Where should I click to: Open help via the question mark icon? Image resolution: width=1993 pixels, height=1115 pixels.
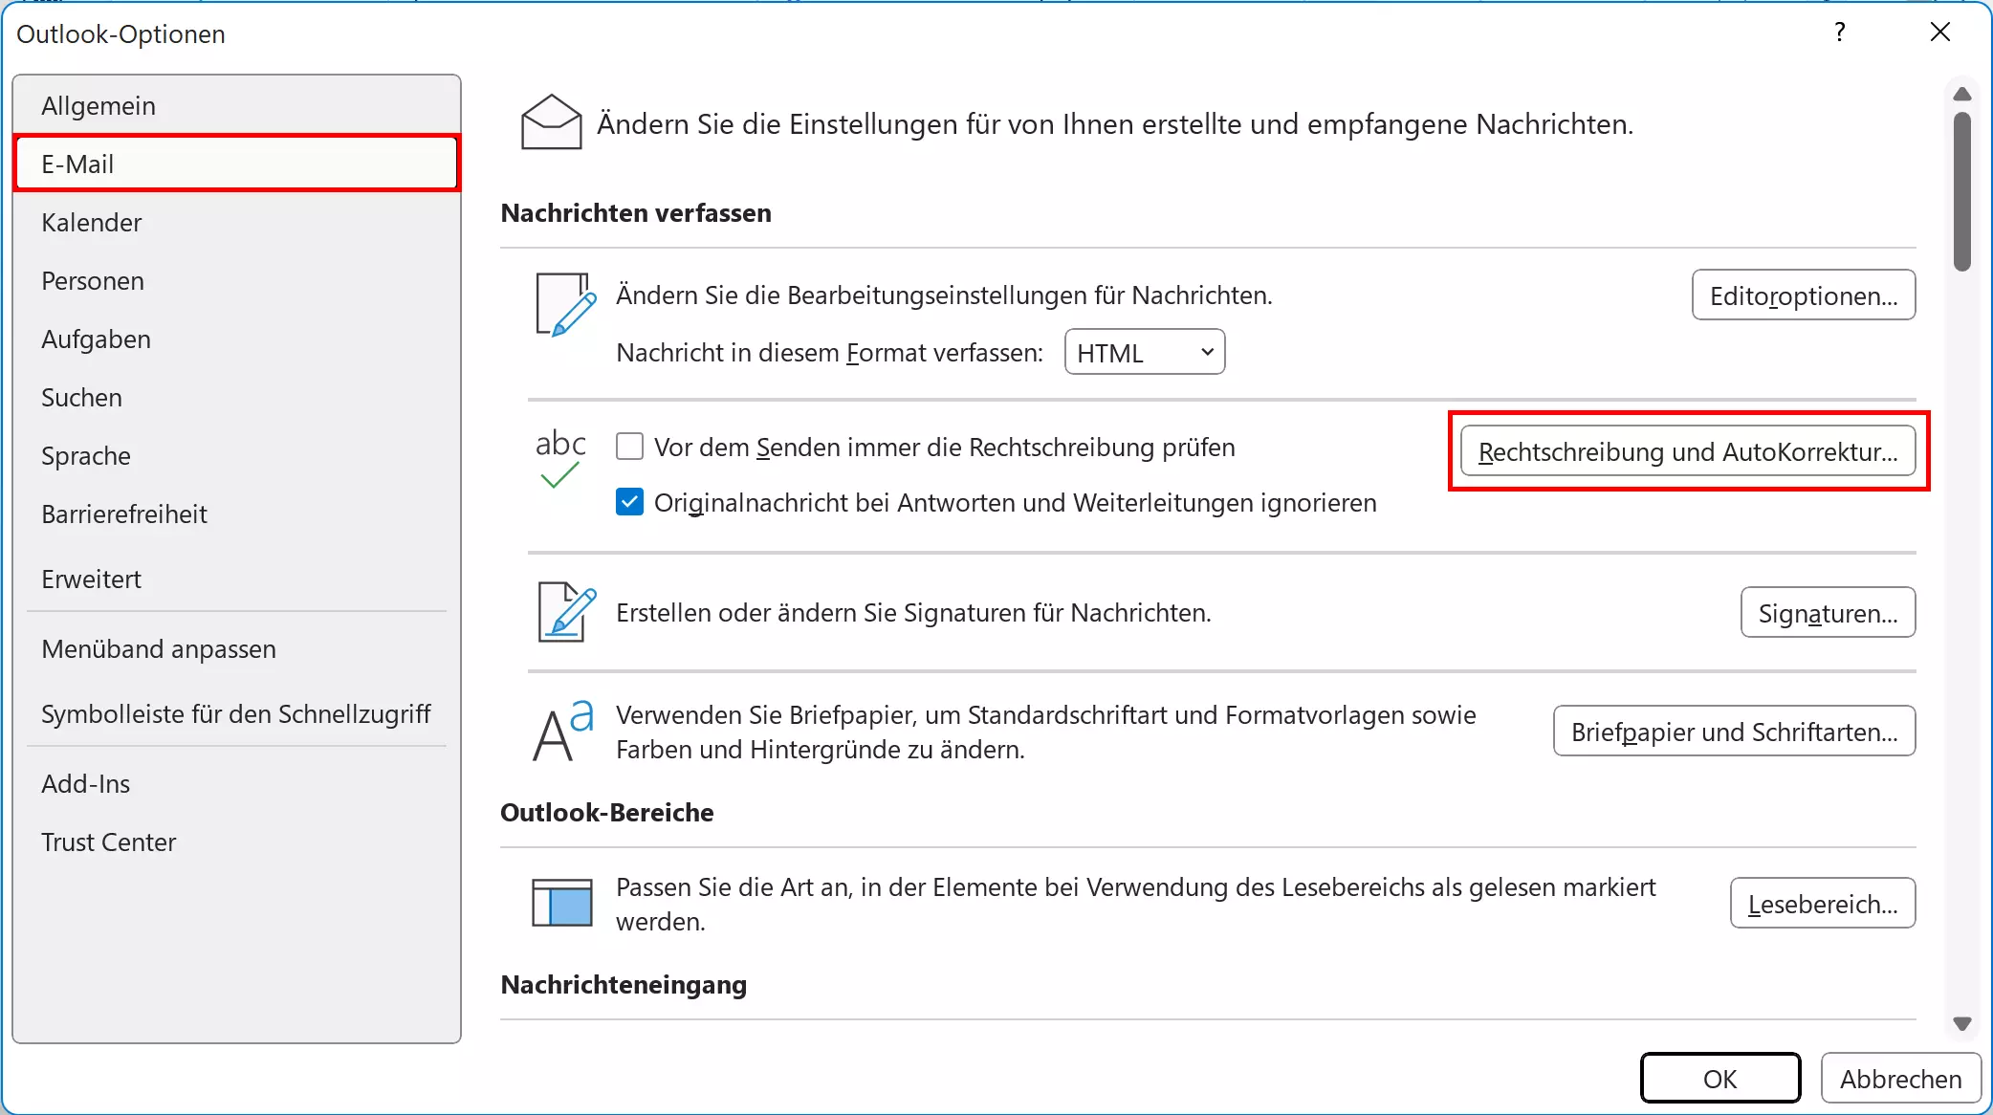tap(1840, 33)
